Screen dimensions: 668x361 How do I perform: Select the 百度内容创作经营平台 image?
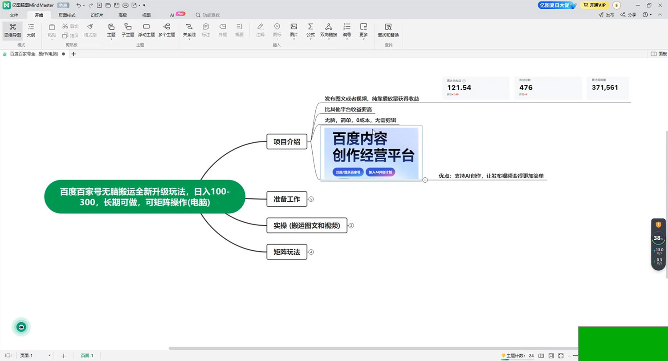[371, 153]
